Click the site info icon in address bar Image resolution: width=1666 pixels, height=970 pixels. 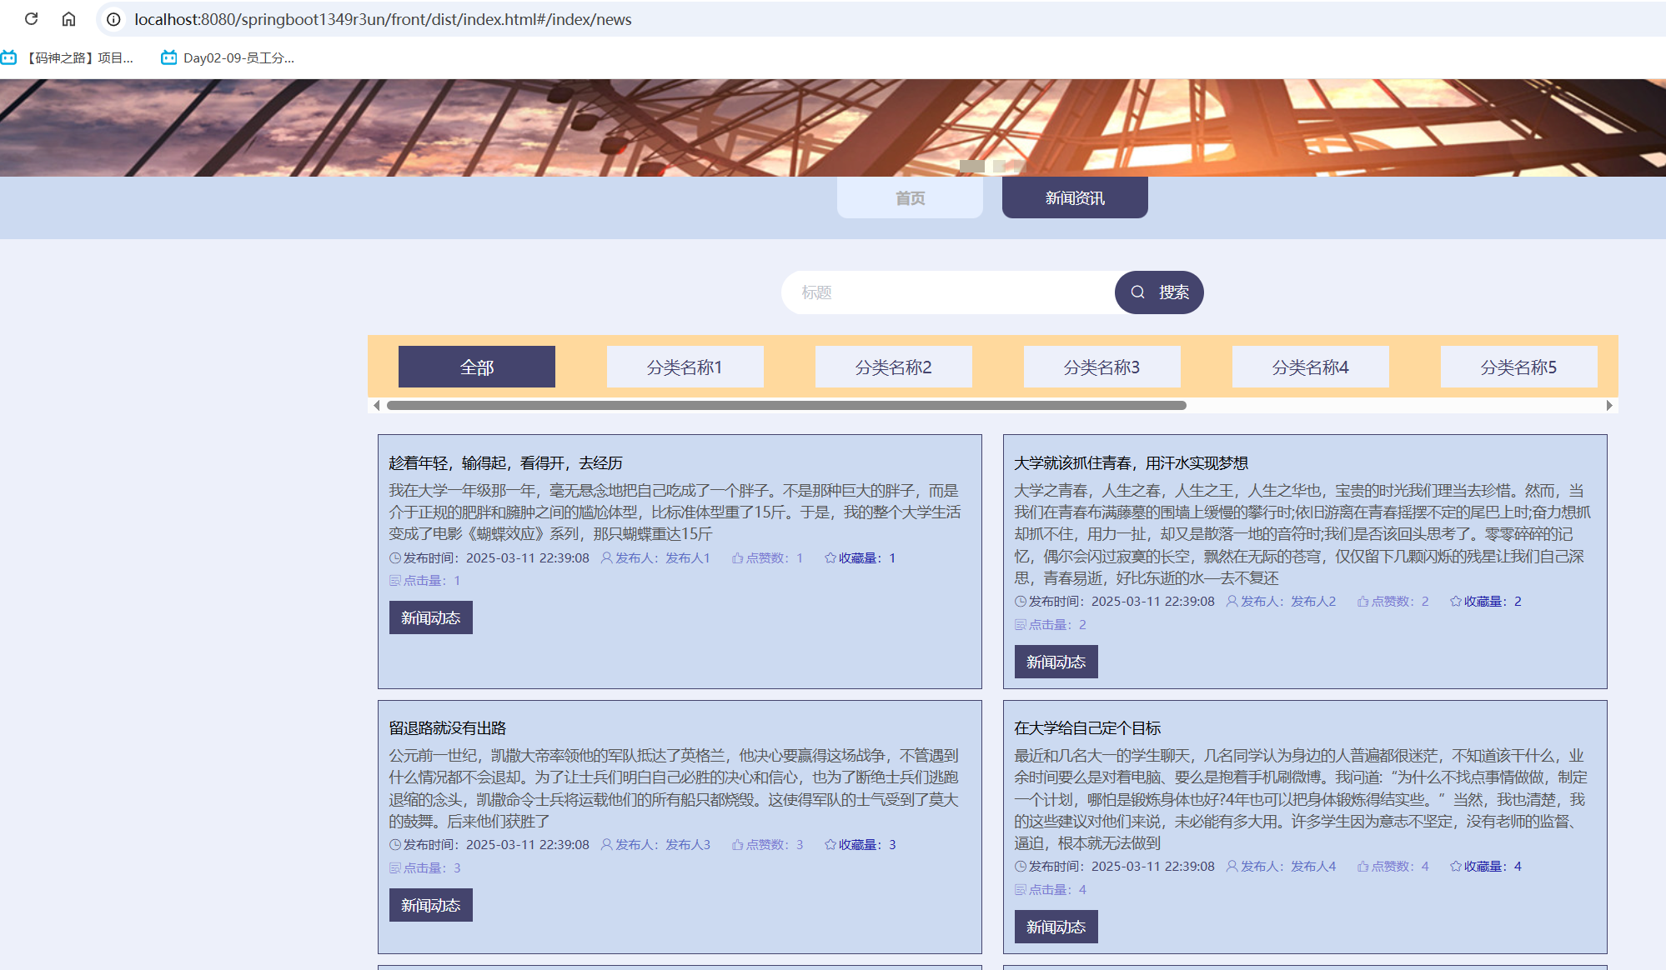pos(113,19)
